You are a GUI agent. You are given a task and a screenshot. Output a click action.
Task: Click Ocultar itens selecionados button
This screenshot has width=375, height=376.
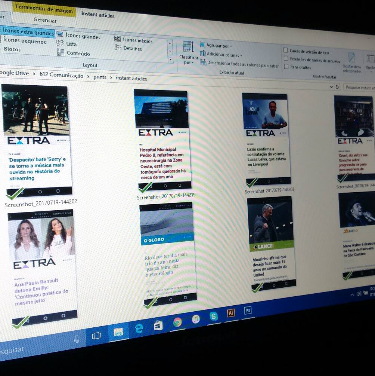352,62
